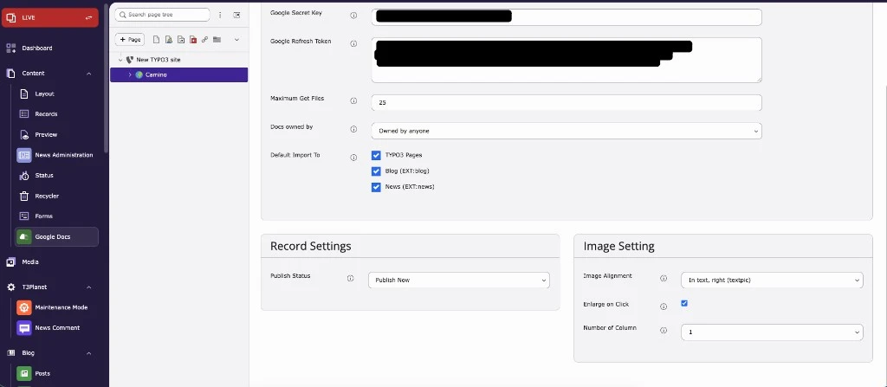Viewport: 887px width, 387px height.
Task: Show Google Secret Key info tooltip icon
Action: tap(353, 16)
